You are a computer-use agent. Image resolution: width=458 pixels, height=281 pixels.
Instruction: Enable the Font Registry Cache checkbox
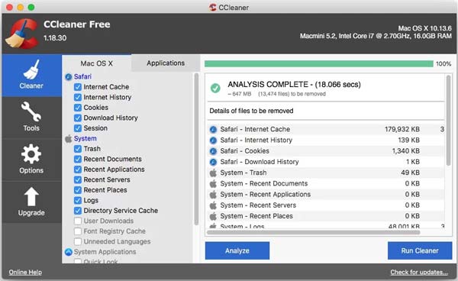click(x=78, y=231)
